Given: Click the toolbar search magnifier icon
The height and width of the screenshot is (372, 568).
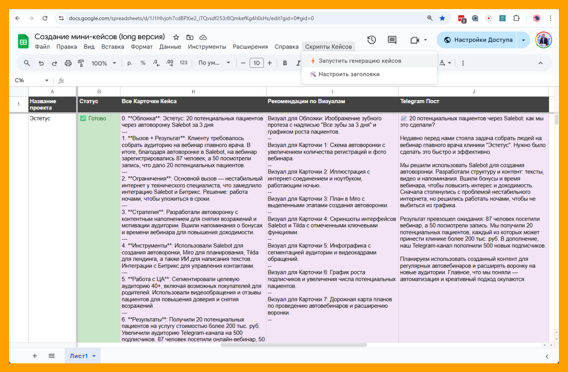Looking at the screenshot, I should (27, 63).
